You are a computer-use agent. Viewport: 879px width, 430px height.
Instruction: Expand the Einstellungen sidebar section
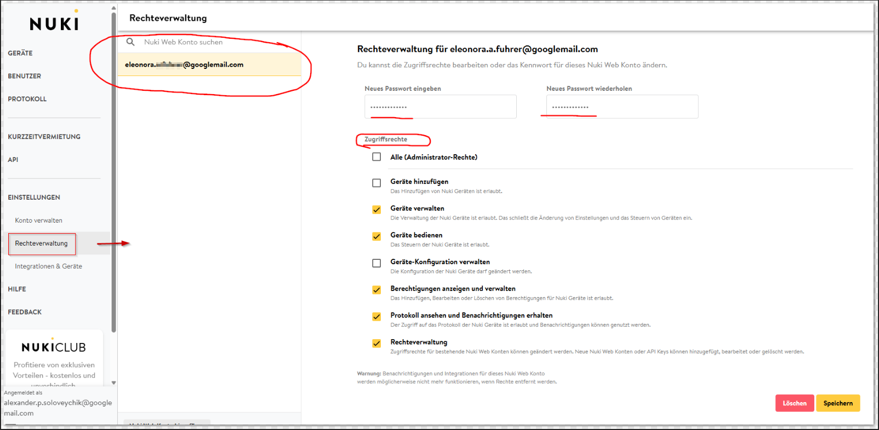click(34, 197)
